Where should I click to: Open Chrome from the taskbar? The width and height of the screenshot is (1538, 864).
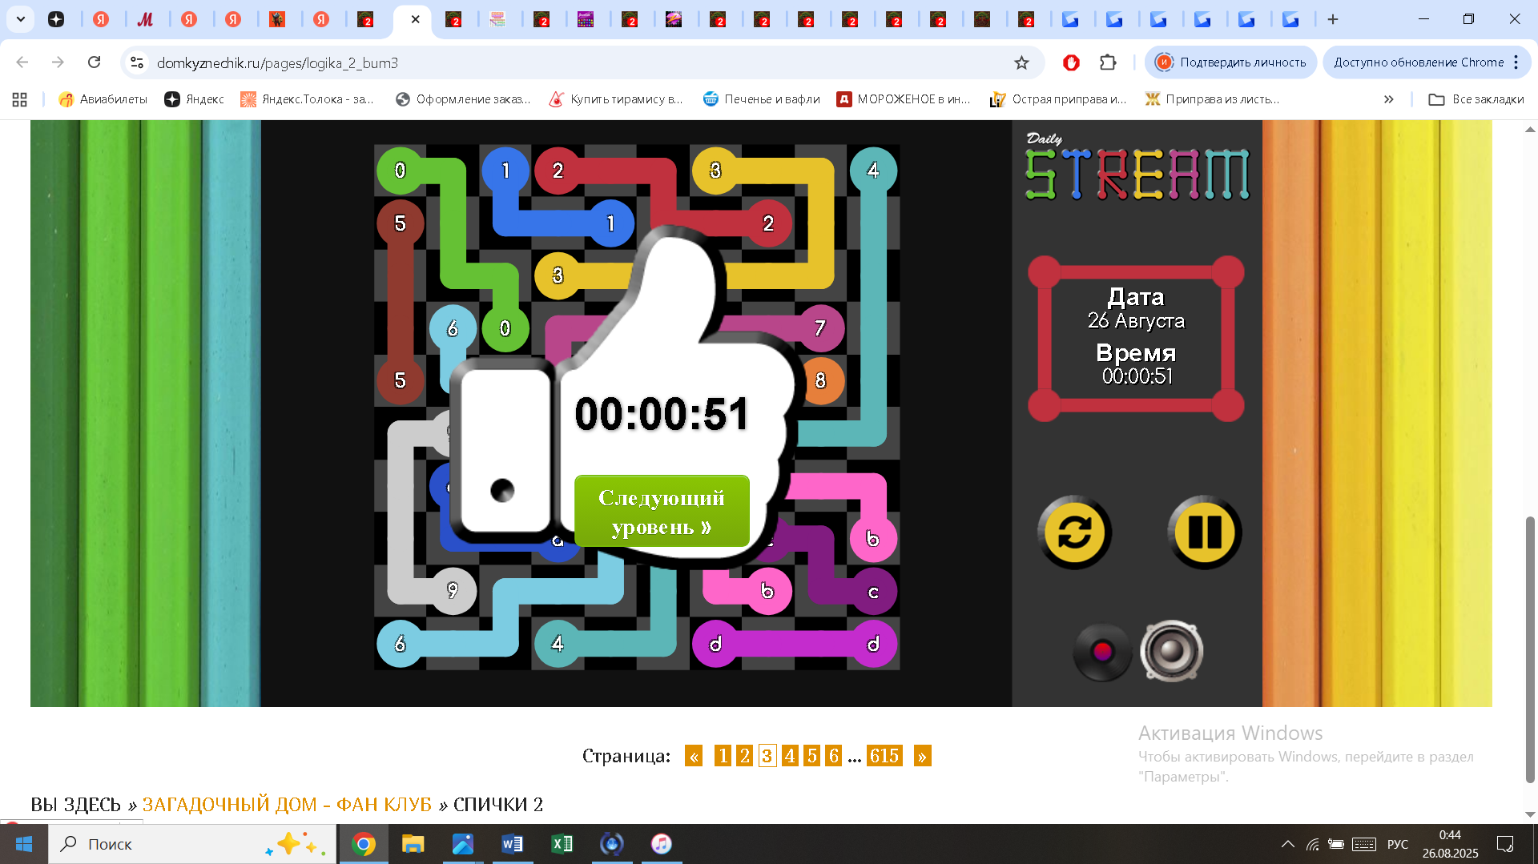(364, 844)
